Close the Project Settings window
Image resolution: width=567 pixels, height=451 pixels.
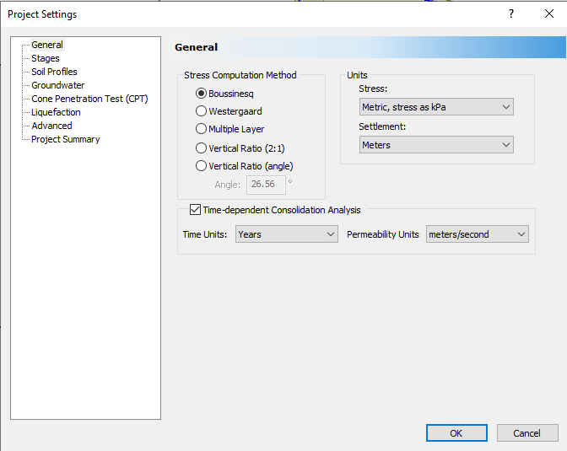549,13
